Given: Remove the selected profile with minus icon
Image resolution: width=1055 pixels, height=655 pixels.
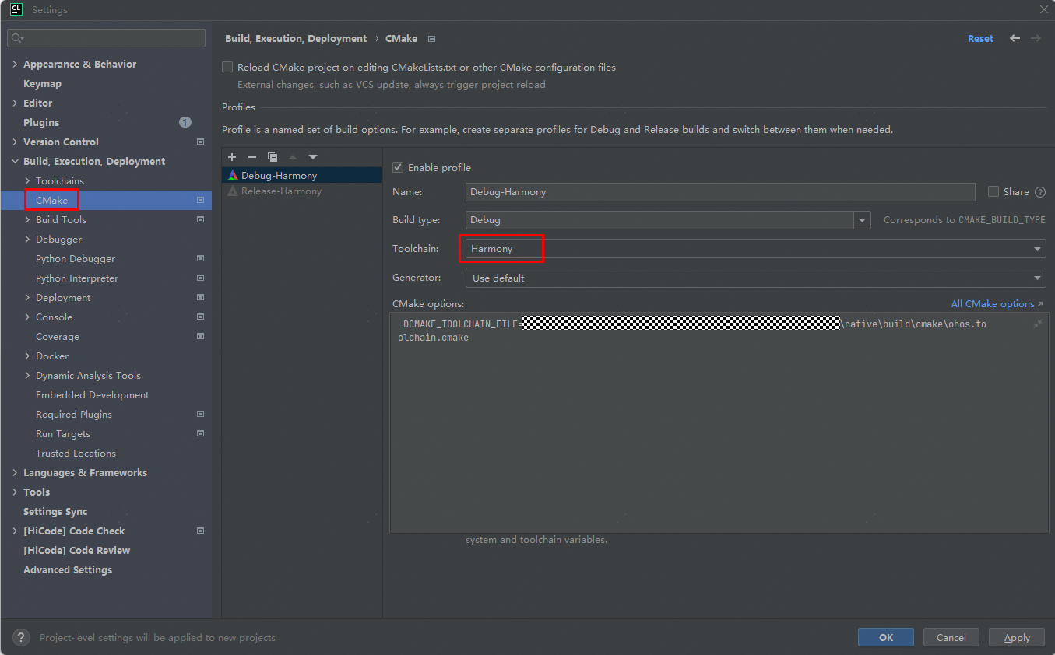Looking at the screenshot, I should [252, 157].
